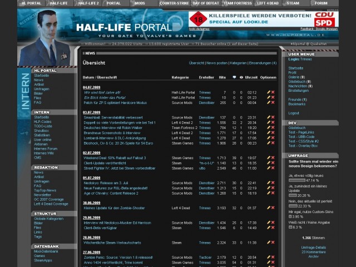This screenshot has height=267, width=356.
Task: Open TopTop-News in Redaktion menu
Action: click(x=45, y=190)
